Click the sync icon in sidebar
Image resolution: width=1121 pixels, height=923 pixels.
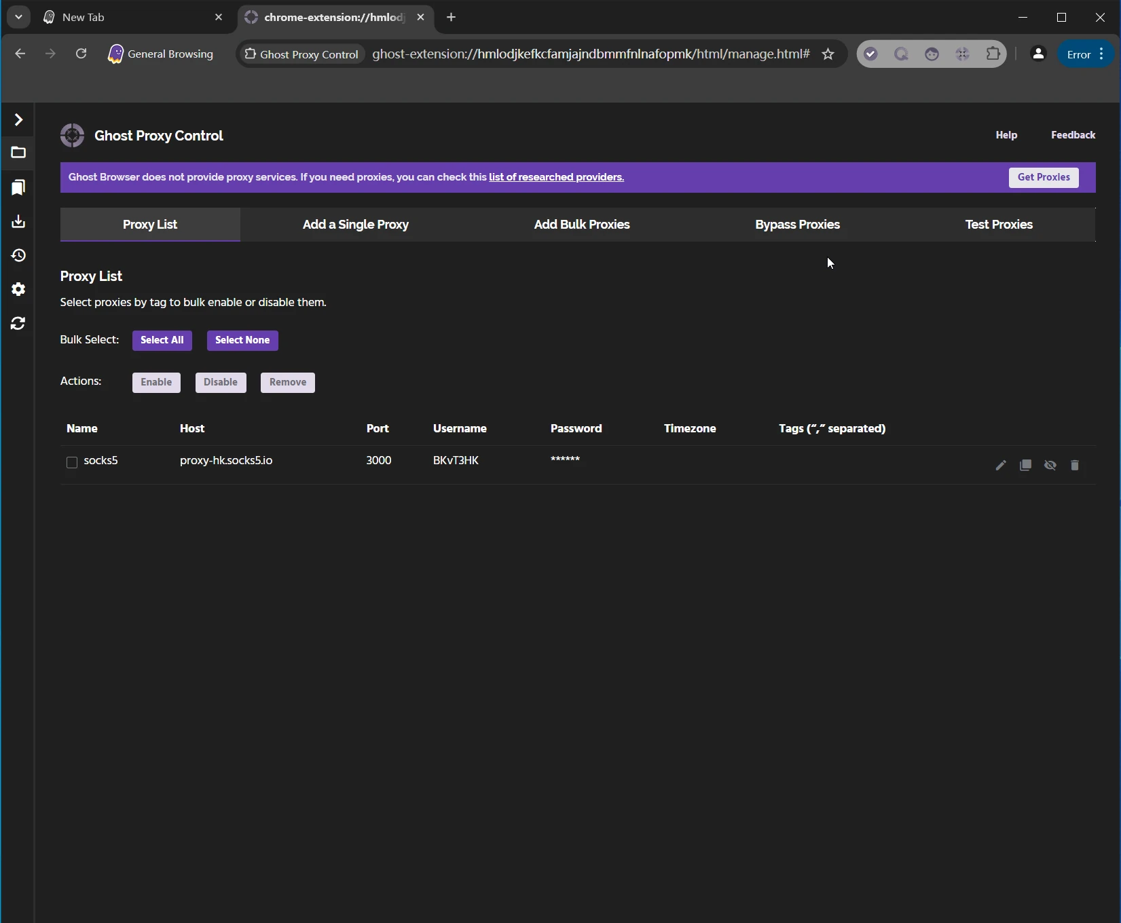coord(18,323)
